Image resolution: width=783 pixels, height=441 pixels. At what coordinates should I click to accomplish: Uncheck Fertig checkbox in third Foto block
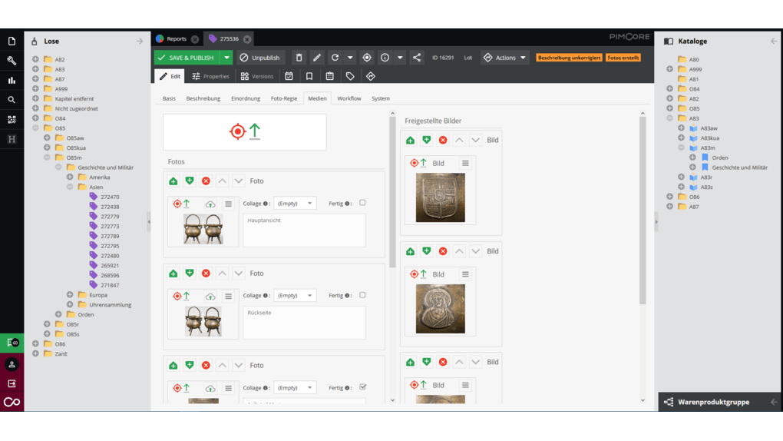362,387
